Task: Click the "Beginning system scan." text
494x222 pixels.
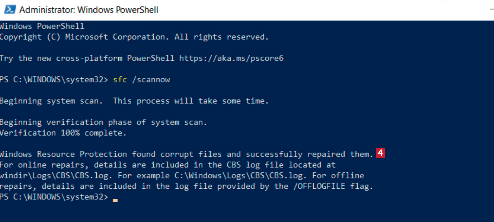Action: 51,101
